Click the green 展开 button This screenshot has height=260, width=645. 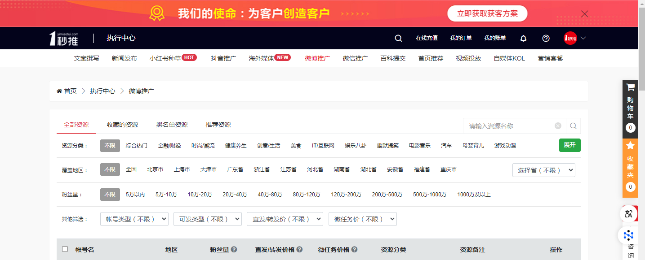pyautogui.click(x=569, y=145)
